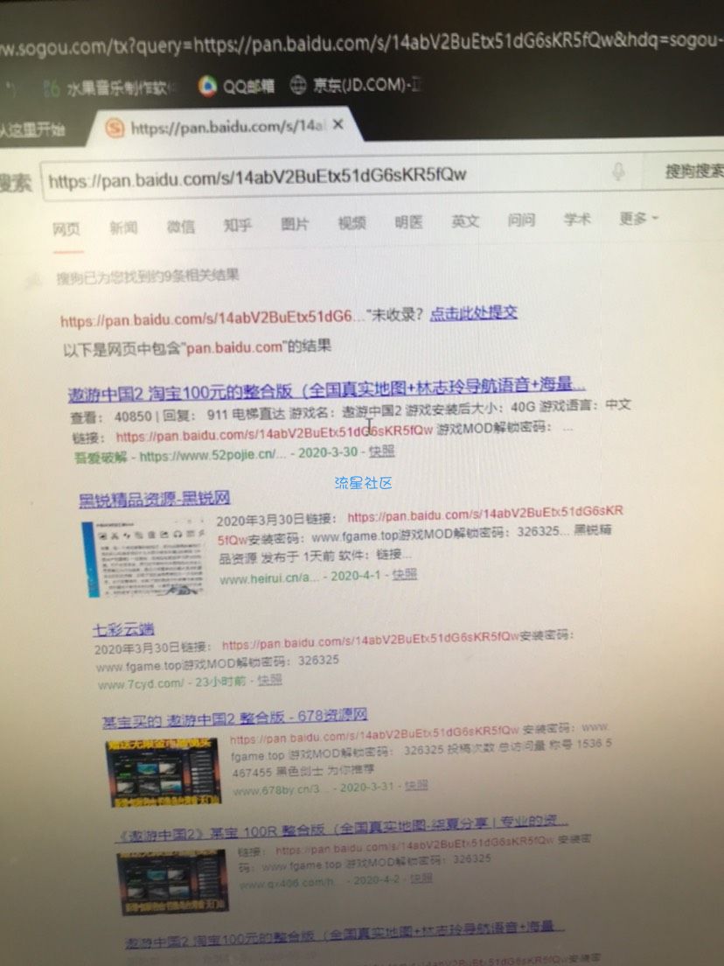The image size is (724, 966).
Task: Switch to the 明医 search category
Action: point(409,221)
